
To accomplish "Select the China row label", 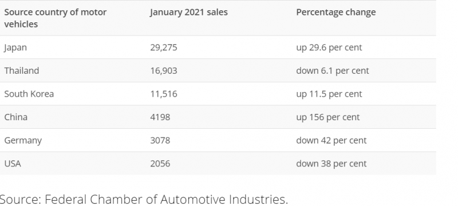I will coord(16,117).
